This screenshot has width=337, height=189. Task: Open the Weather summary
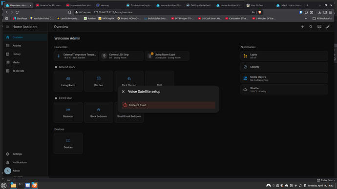click(x=284, y=90)
